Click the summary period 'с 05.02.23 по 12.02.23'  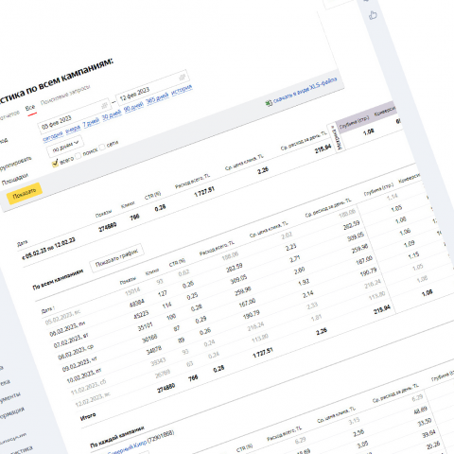coord(48,249)
